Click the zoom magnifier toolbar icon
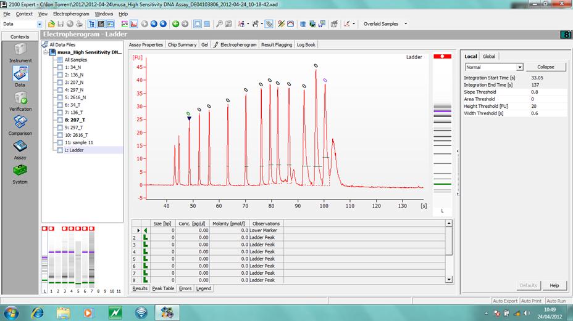 pyautogui.click(x=219, y=24)
